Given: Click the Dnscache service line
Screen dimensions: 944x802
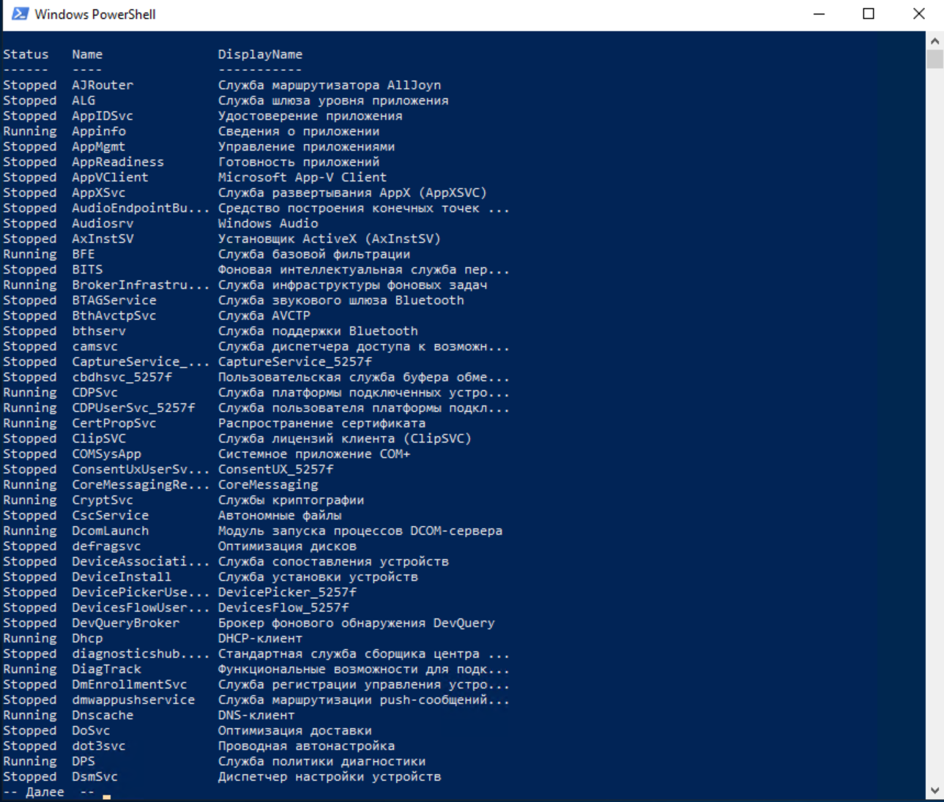Looking at the screenshot, I should click(103, 715).
